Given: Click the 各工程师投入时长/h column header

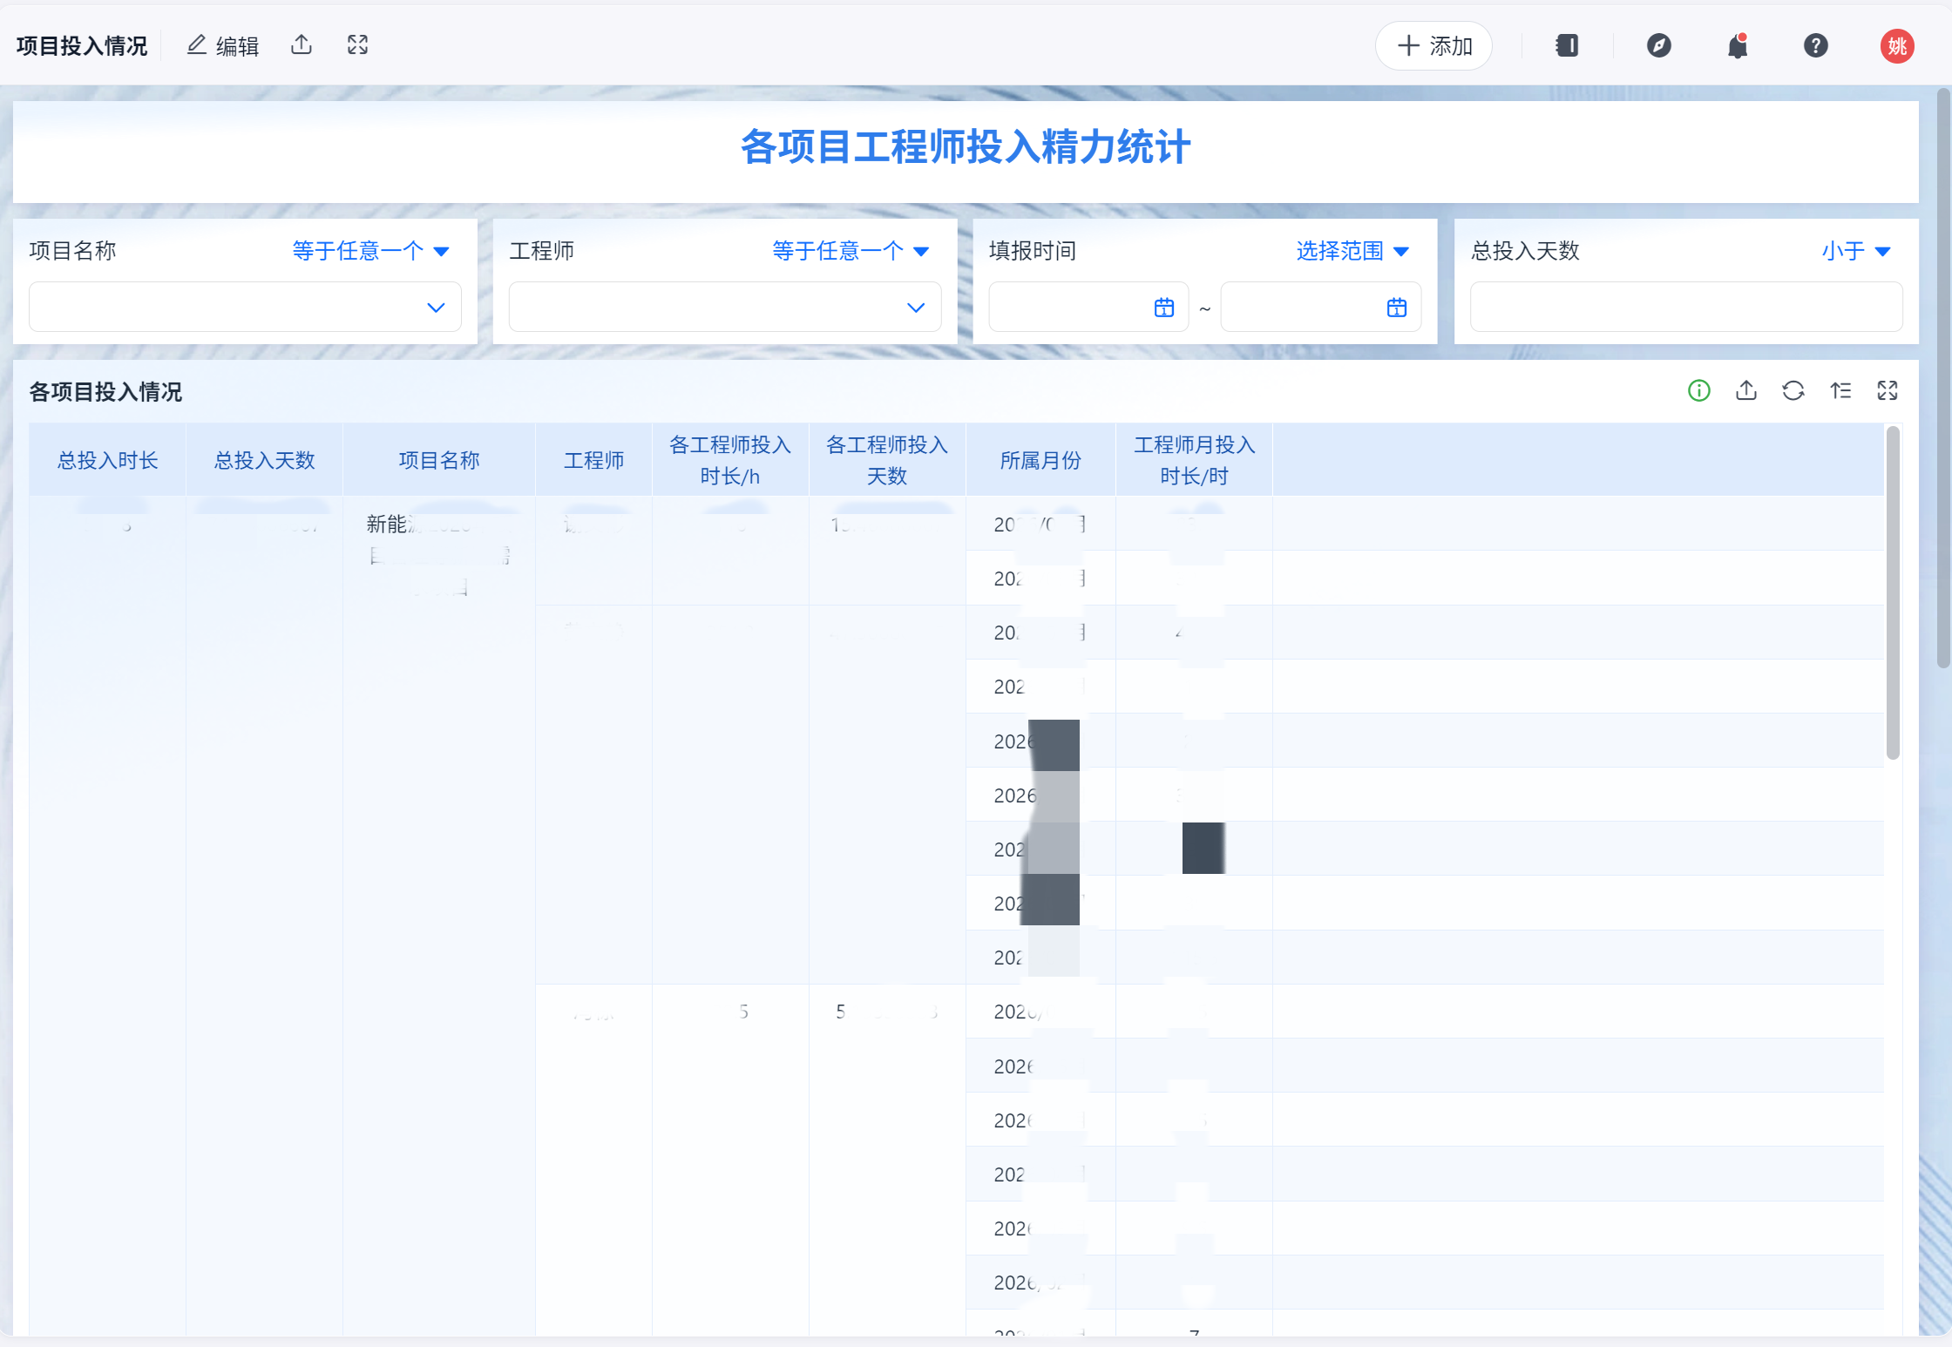Looking at the screenshot, I should (x=730, y=460).
